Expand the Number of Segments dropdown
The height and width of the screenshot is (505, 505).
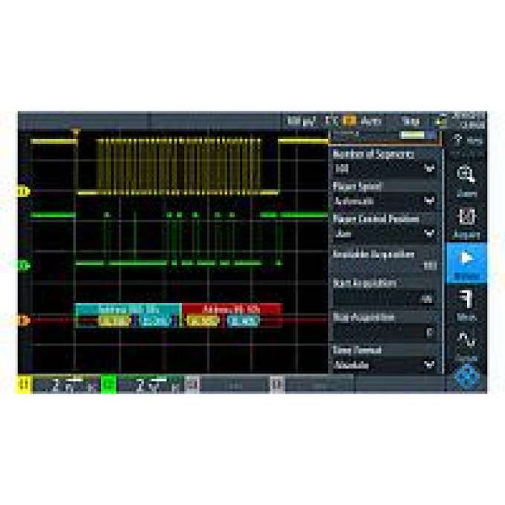pyautogui.click(x=385, y=169)
